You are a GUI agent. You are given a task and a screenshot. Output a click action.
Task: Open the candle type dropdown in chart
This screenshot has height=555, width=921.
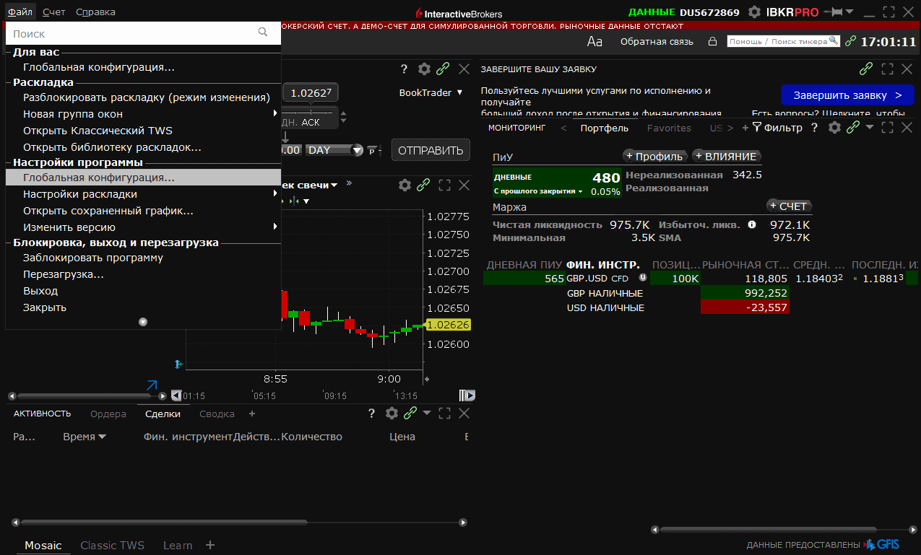click(334, 185)
